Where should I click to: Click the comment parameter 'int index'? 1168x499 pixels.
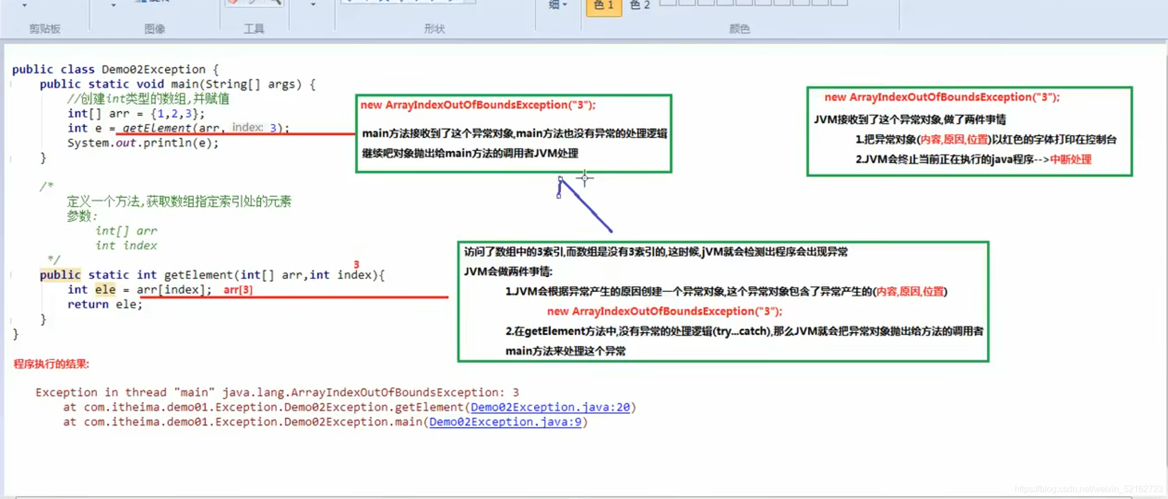pyautogui.click(x=126, y=246)
